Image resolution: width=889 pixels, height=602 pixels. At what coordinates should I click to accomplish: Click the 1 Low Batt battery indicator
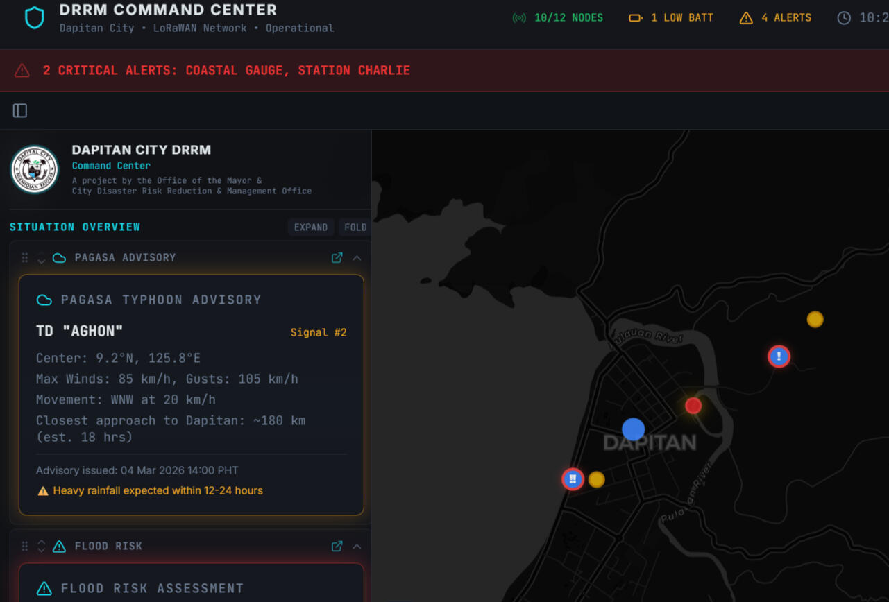point(671,18)
